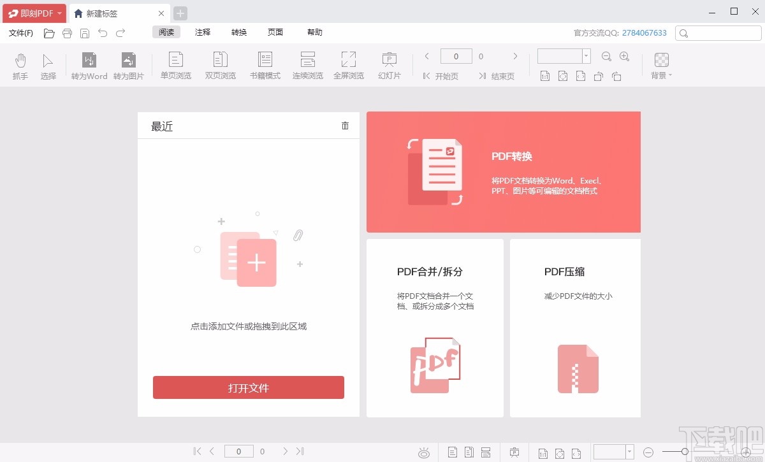Switch to the 注释 ribbon tab
Viewport: 765px width, 462px height.
202,32
